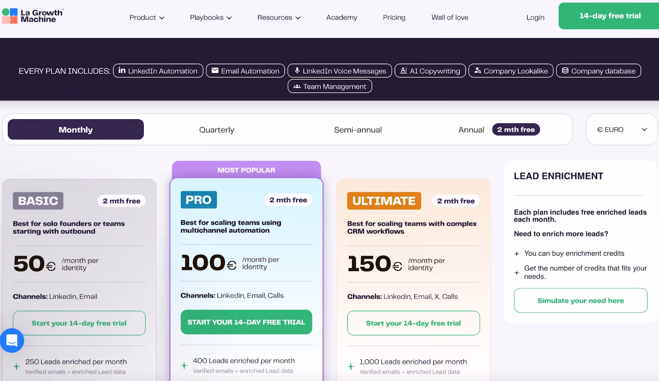Open the EURO currency selector
The width and height of the screenshot is (659, 381).
coord(621,129)
